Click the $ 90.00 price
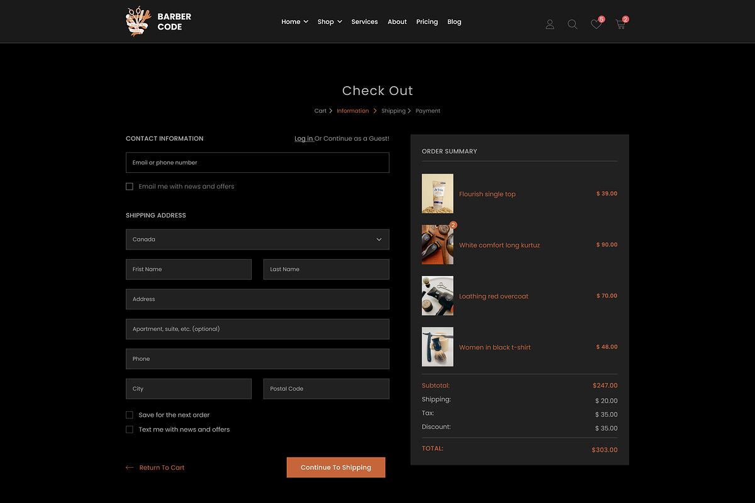This screenshot has height=503, width=755. [x=607, y=245]
